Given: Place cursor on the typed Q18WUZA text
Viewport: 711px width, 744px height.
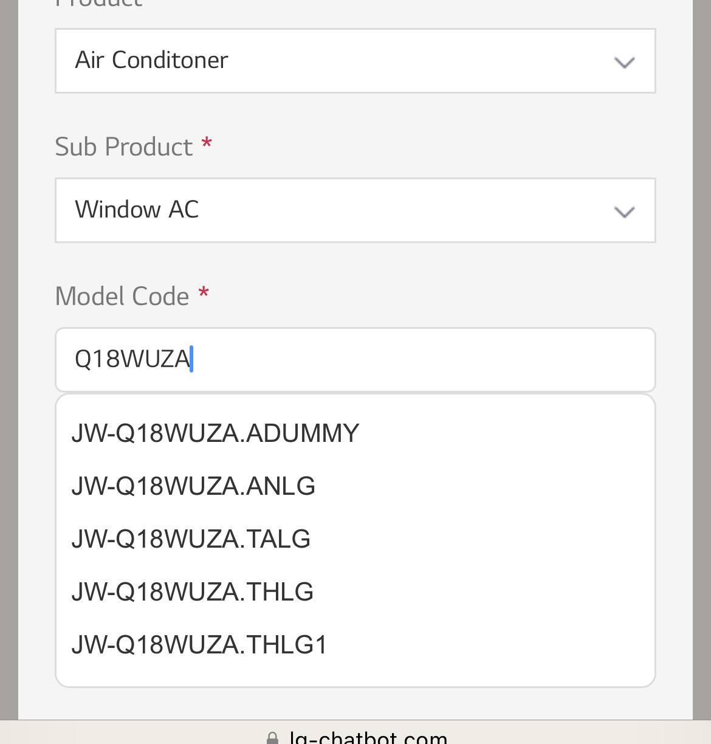Looking at the screenshot, I should coord(132,359).
